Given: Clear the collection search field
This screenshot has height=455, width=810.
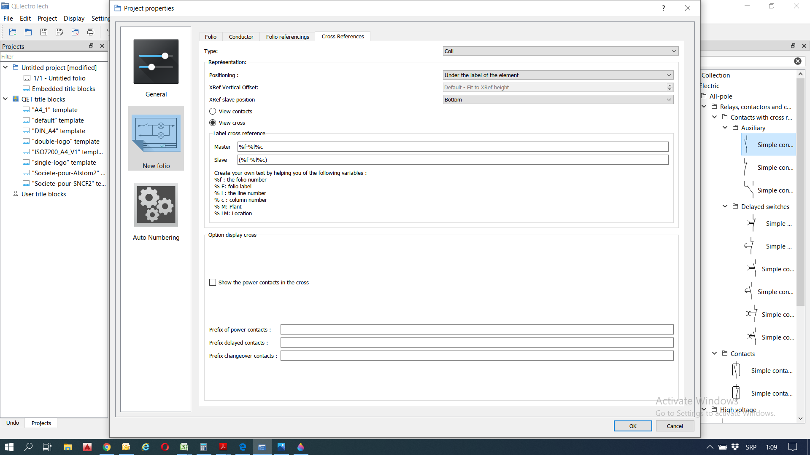Looking at the screenshot, I should click(x=797, y=61).
